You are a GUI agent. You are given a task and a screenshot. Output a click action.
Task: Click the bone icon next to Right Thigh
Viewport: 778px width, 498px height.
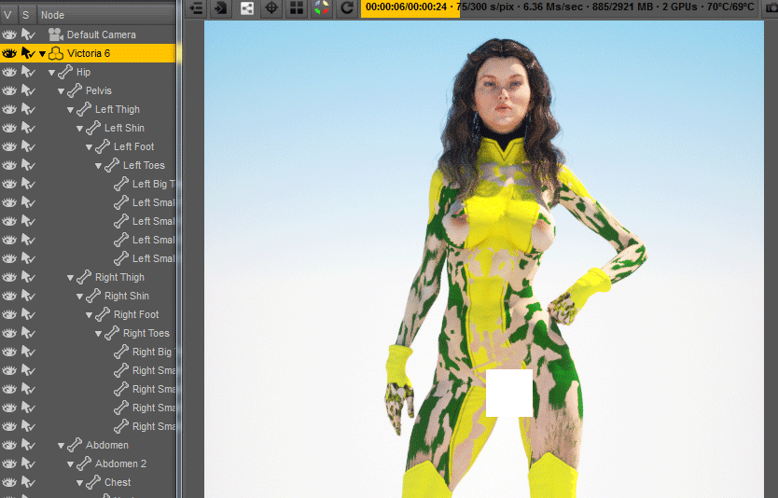click(x=84, y=277)
